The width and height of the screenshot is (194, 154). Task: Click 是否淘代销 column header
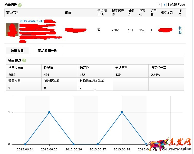click(x=102, y=13)
